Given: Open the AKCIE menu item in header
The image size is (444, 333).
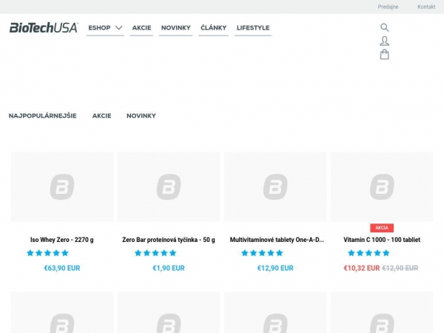Looking at the screenshot, I should point(141,28).
